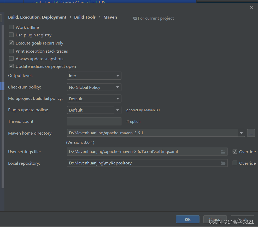Browse for Maven home directory using ellipsis button
Image resolution: width=258 pixels, height=227 pixels.
click(x=251, y=133)
